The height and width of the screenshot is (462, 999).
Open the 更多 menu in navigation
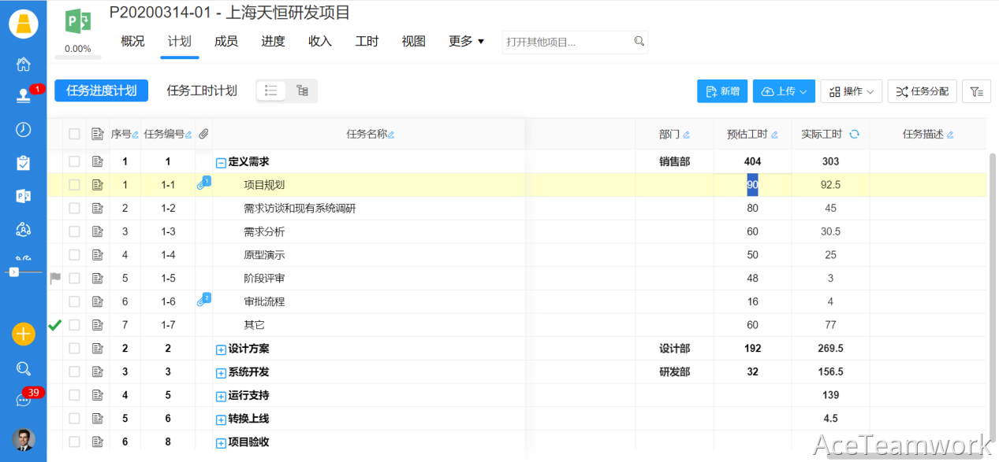coord(466,42)
